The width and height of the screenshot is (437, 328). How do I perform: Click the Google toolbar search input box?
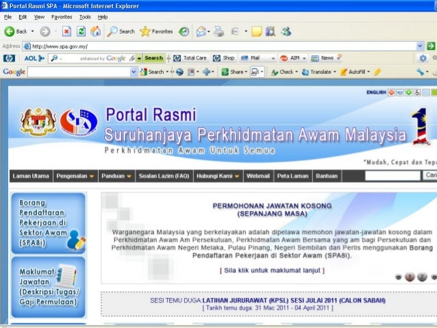click(79, 72)
